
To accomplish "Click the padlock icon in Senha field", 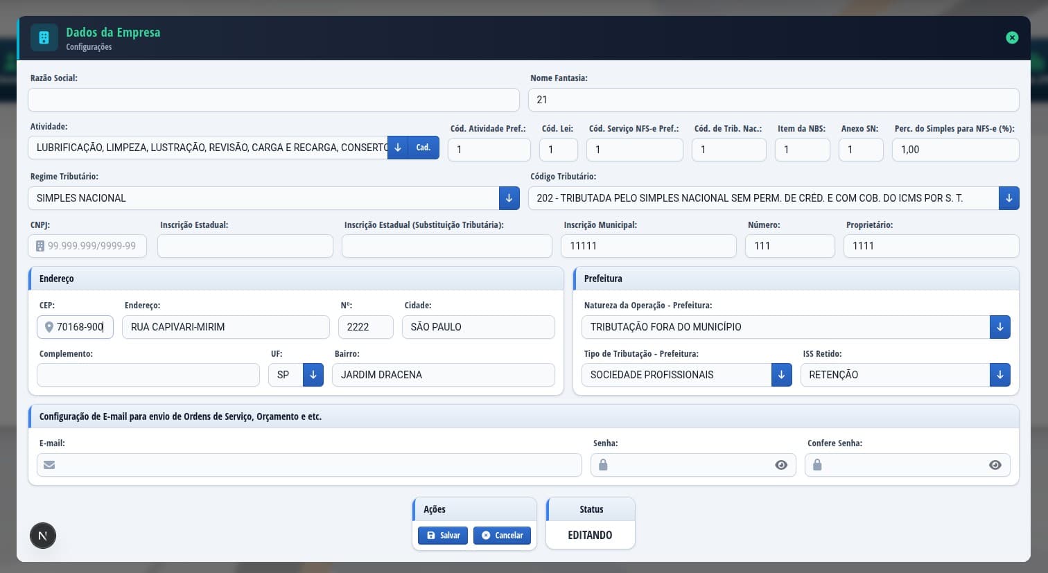I will [x=603, y=465].
